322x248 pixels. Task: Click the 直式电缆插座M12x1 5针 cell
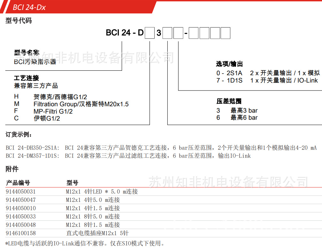click(97, 233)
